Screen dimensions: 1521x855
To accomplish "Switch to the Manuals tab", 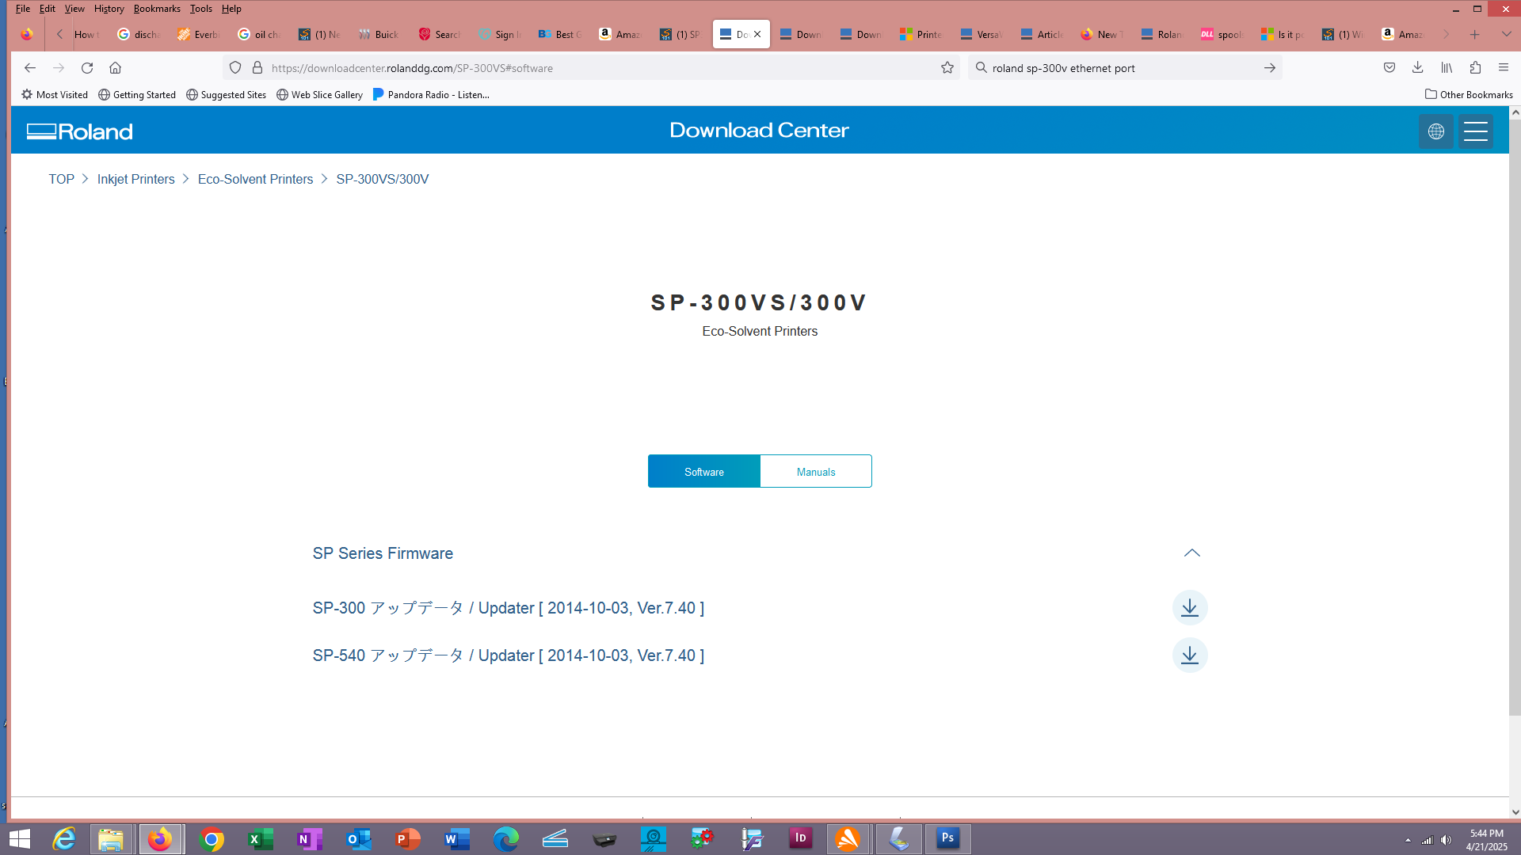I will (816, 472).
